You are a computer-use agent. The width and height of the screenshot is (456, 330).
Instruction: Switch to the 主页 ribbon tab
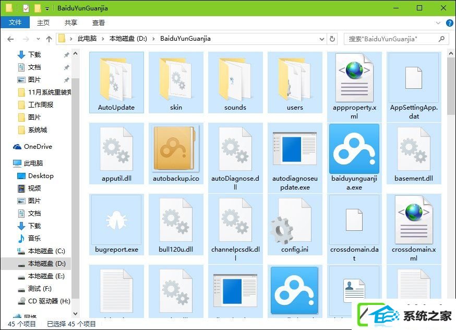(x=43, y=22)
